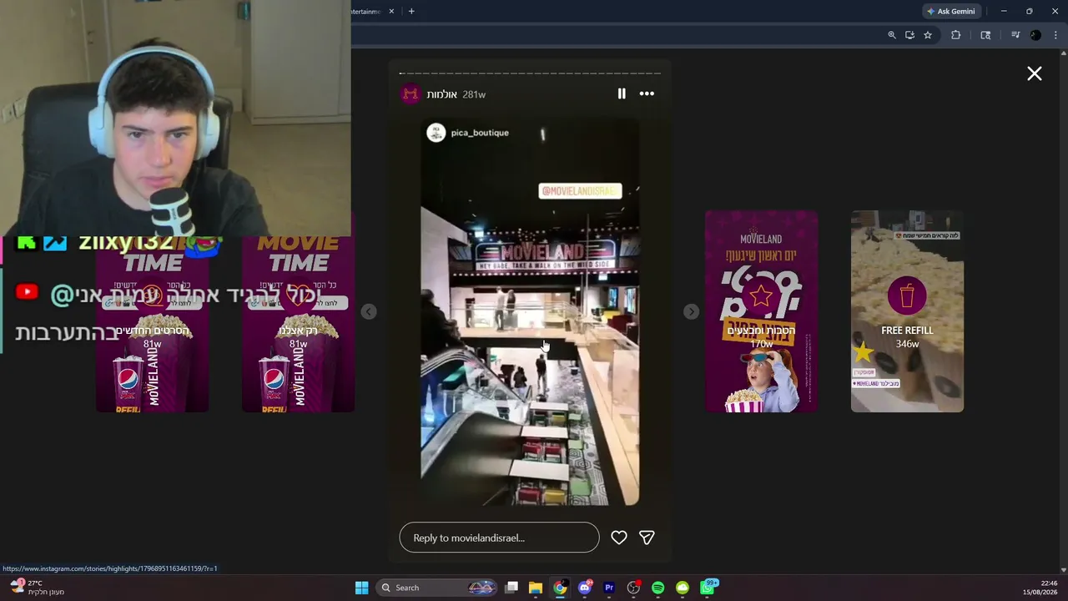Click the zoom magnifier icon in address bar

892,35
